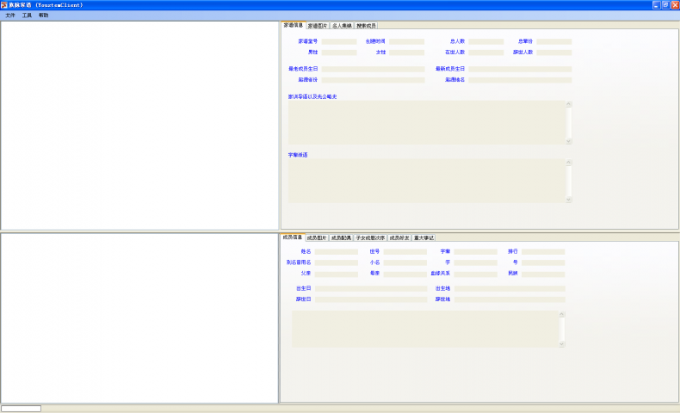Open the 帮助 menu
The image size is (680, 413).
click(43, 15)
